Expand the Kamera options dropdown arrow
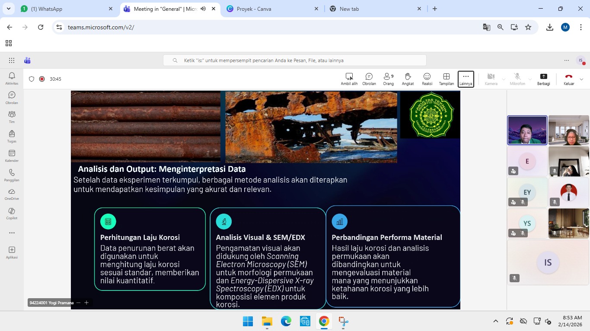This screenshot has height=331, width=590. pos(504,79)
